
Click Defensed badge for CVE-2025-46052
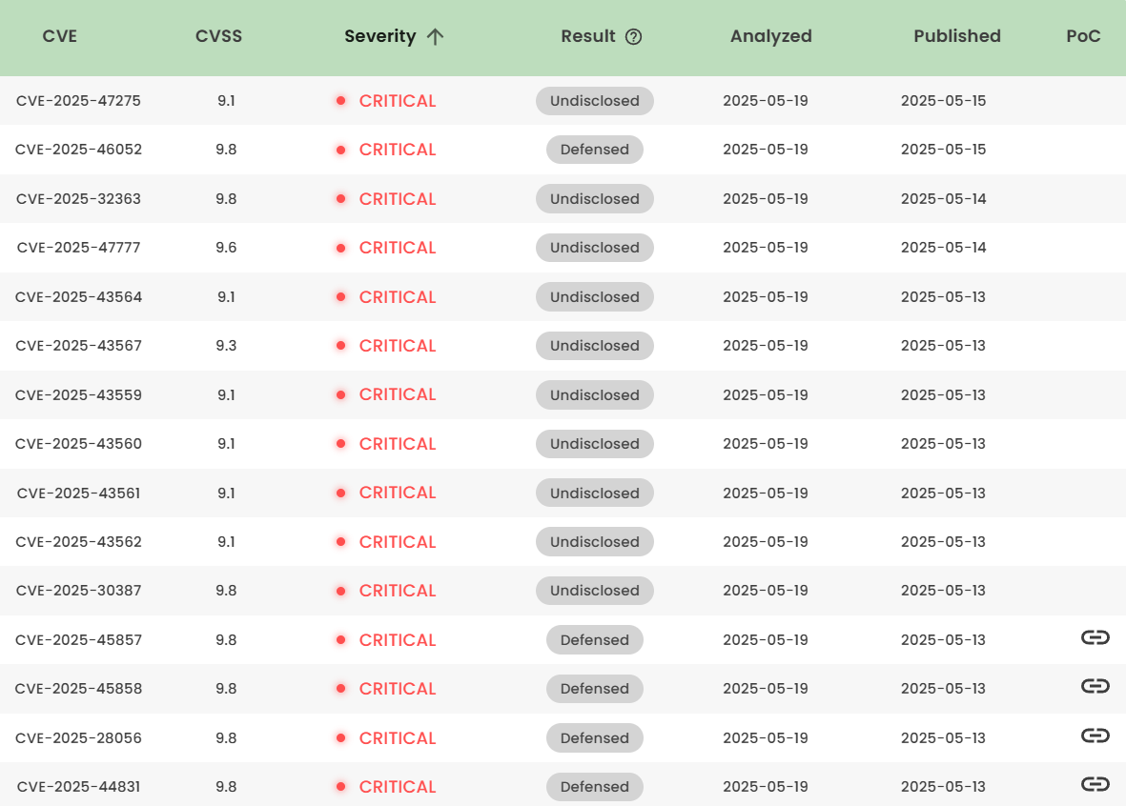pos(594,150)
